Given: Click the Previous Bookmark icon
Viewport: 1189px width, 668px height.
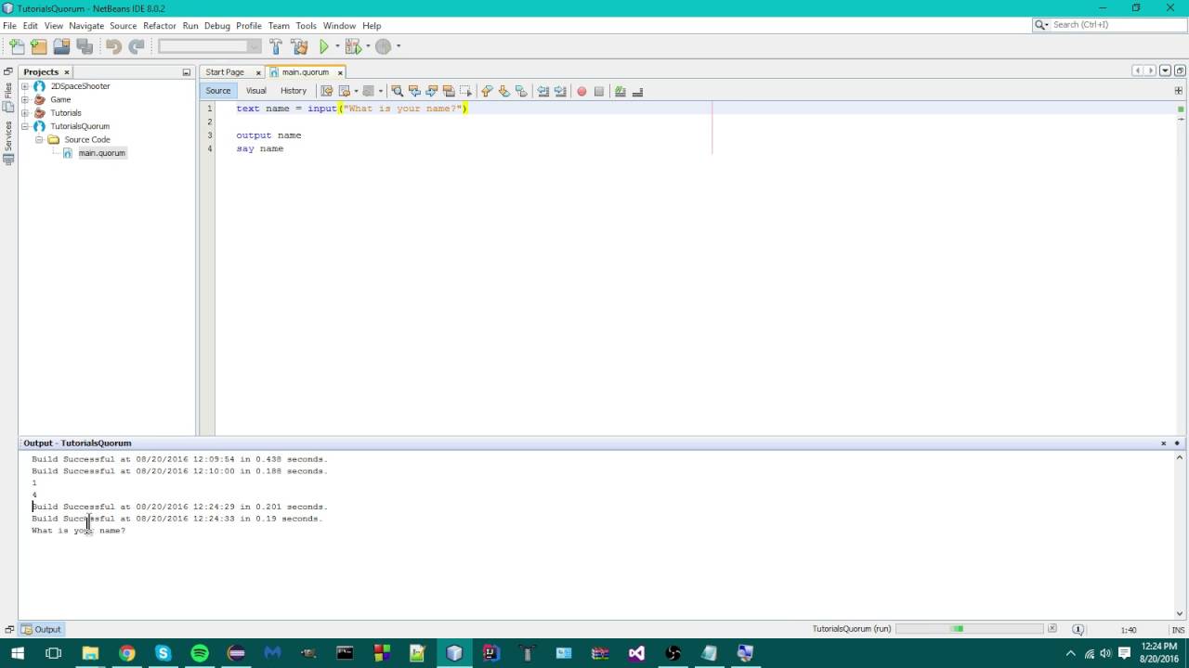Looking at the screenshot, I should (486, 91).
